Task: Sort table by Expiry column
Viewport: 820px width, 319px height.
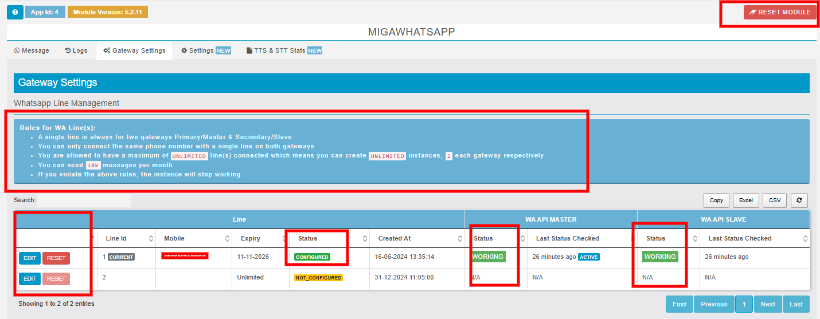Action: (260, 238)
